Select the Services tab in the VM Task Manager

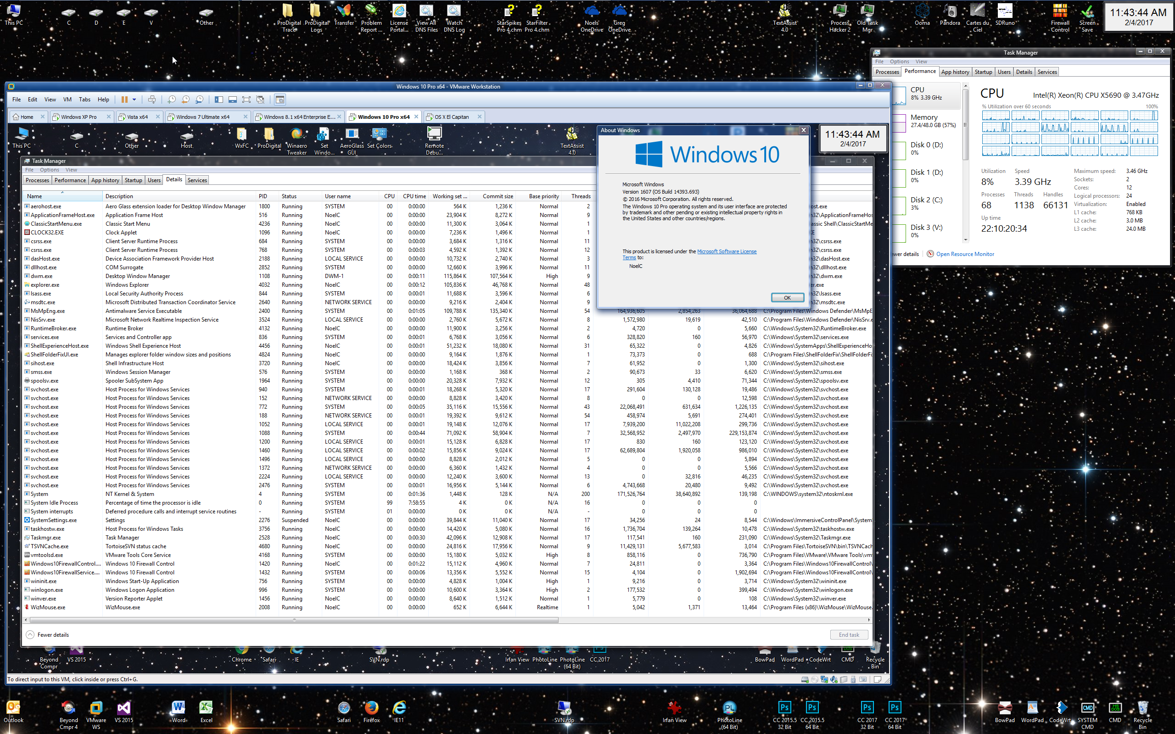pos(197,180)
